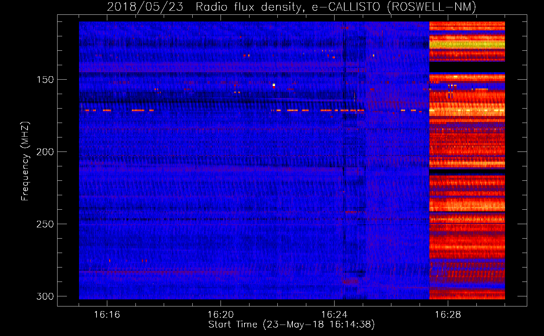Click the "16:24" time tick label
The width and height of the screenshot is (544, 336).
tap(334, 314)
